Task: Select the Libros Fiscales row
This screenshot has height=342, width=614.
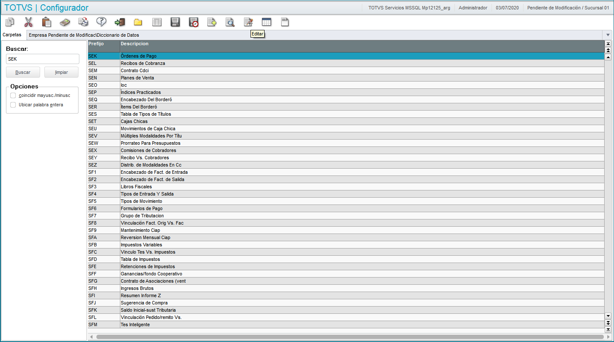Action: (346, 187)
